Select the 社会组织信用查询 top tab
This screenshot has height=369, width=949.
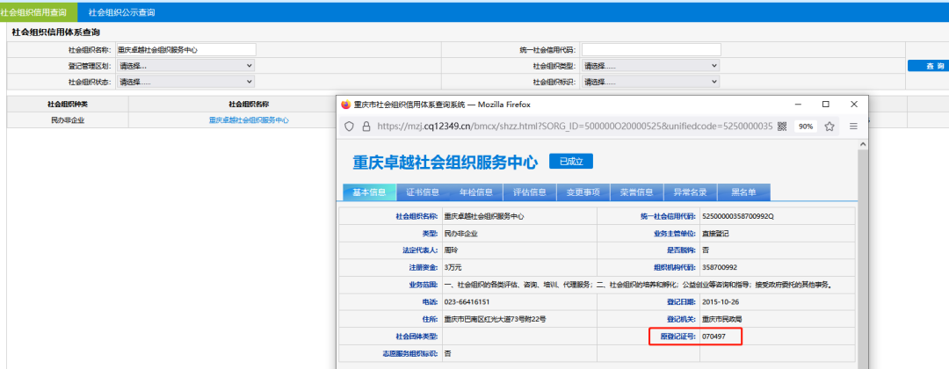(x=38, y=12)
